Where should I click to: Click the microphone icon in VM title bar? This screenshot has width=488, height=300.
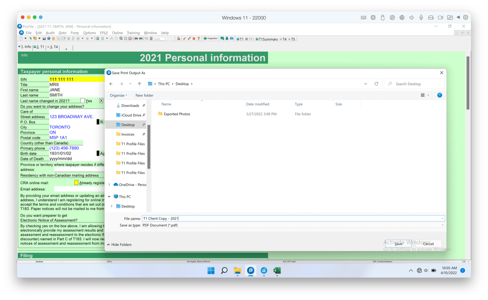421,17
